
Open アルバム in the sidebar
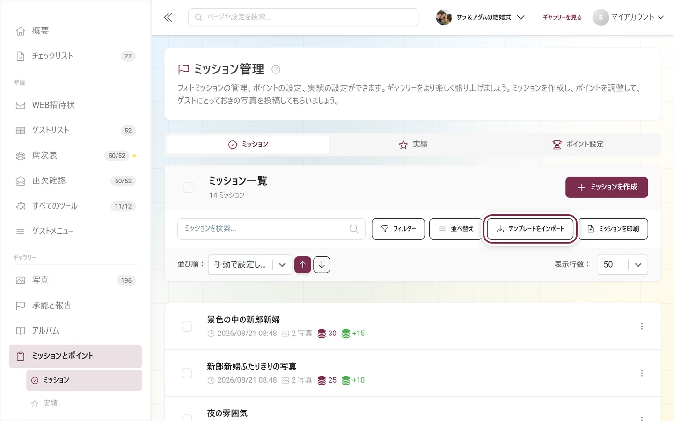pyautogui.click(x=75, y=331)
